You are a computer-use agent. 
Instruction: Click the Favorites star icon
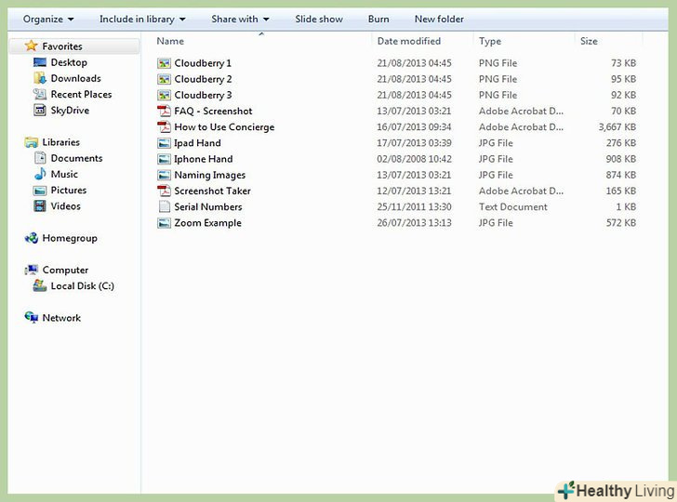pyautogui.click(x=31, y=46)
